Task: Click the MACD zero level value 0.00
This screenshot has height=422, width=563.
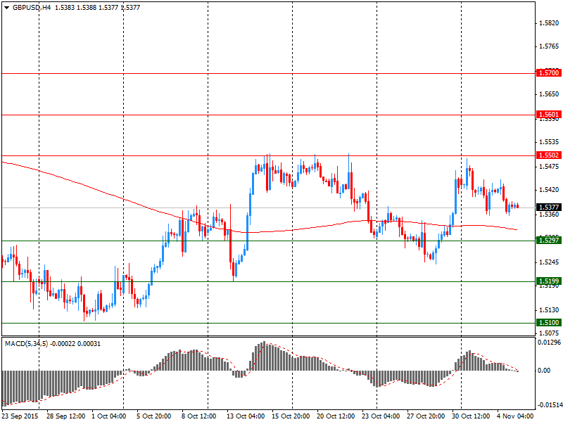Action: tap(544, 371)
